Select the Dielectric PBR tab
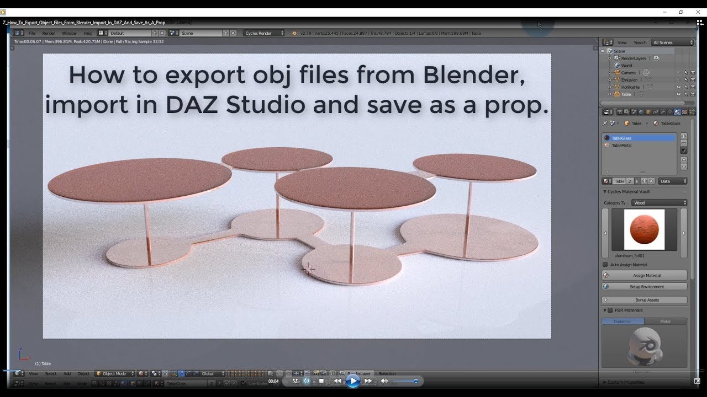This screenshot has height=397, width=707. point(623,321)
